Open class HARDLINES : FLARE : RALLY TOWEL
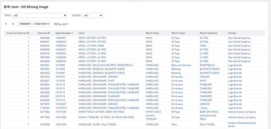Viewport: 271px width, 129px height. coord(97,124)
